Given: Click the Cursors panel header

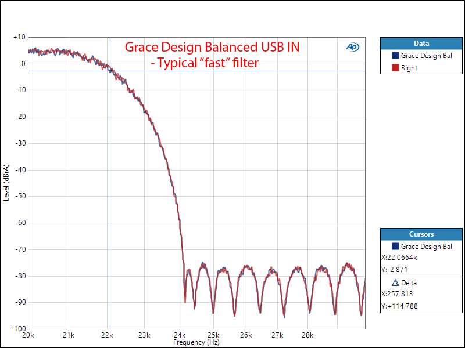Looking at the screenshot, I should 421,234.
